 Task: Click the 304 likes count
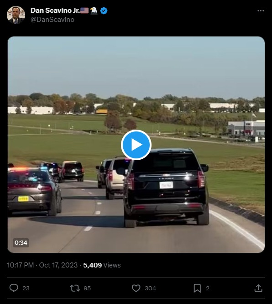click(151, 288)
